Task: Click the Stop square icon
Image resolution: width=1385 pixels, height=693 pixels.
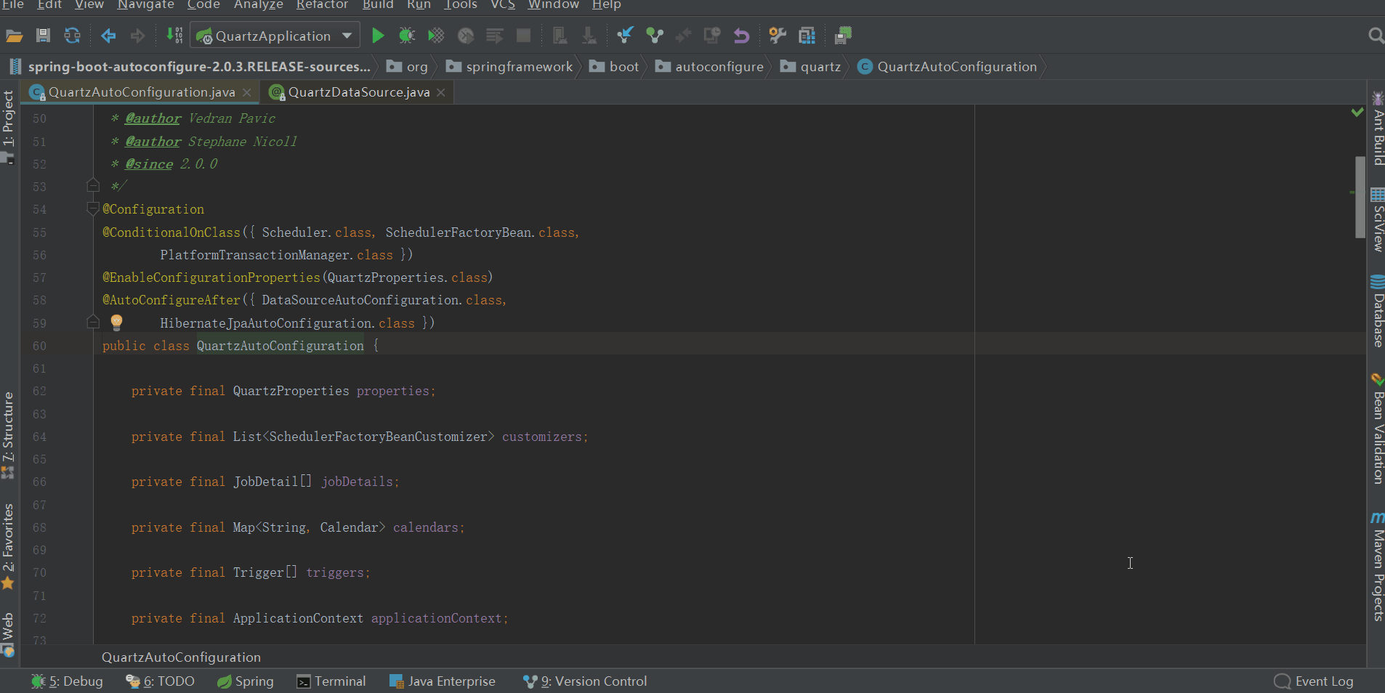Action: pos(523,36)
